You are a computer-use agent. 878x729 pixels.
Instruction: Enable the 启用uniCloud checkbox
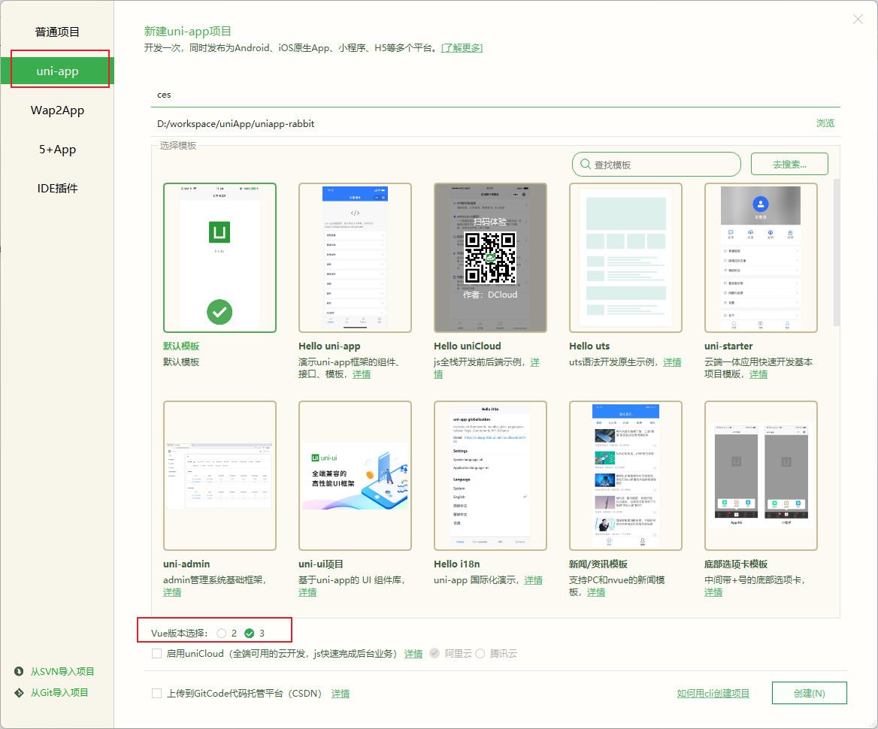(157, 653)
